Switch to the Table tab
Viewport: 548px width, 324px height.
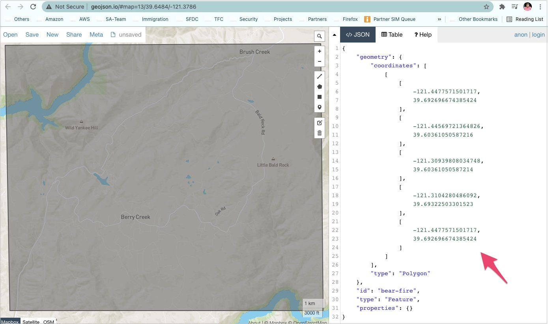(x=392, y=35)
